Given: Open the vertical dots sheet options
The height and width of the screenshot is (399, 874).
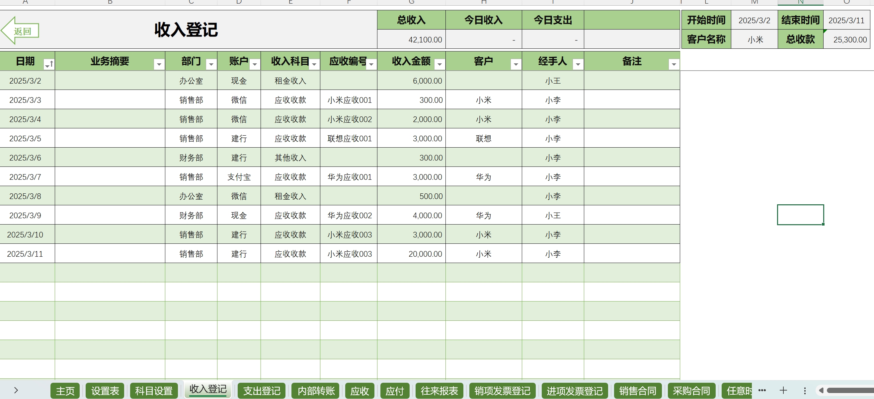Looking at the screenshot, I should [805, 390].
